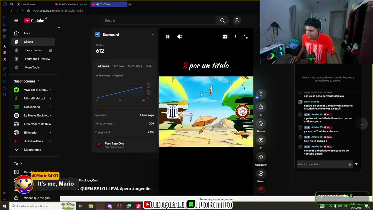Open Shorts in sidebar
Image resolution: width=373 pixels, height=210 pixels.
click(x=33, y=42)
